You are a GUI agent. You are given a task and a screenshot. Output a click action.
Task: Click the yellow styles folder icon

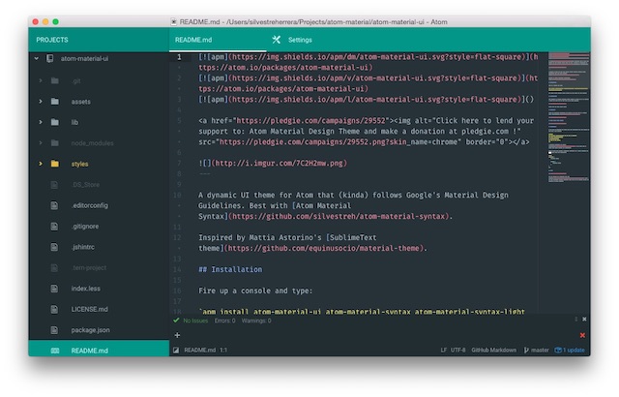pyautogui.click(x=55, y=164)
